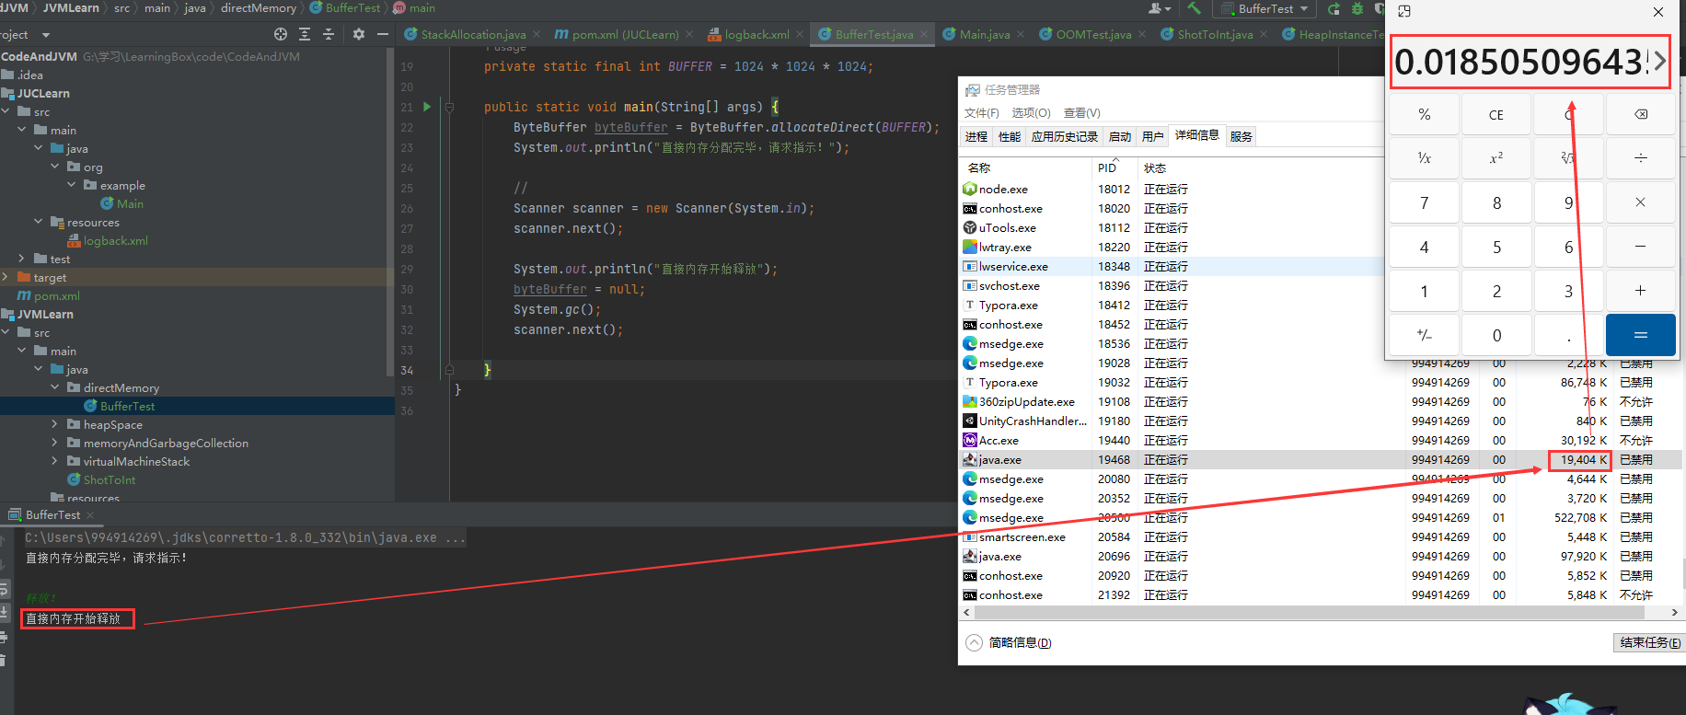
Task: Click the calculator plus key
Action: coord(1640,291)
